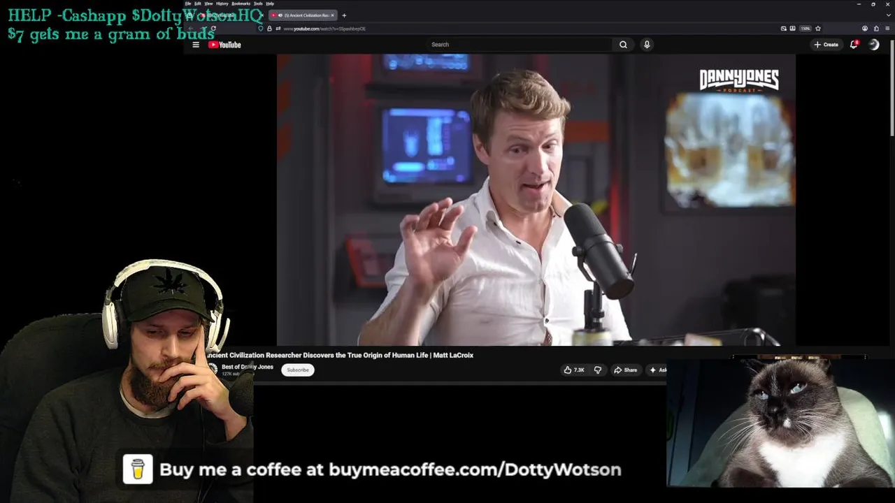Click the YouTube search magnifier button
This screenshot has width=895, height=503.
[x=623, y=45]
